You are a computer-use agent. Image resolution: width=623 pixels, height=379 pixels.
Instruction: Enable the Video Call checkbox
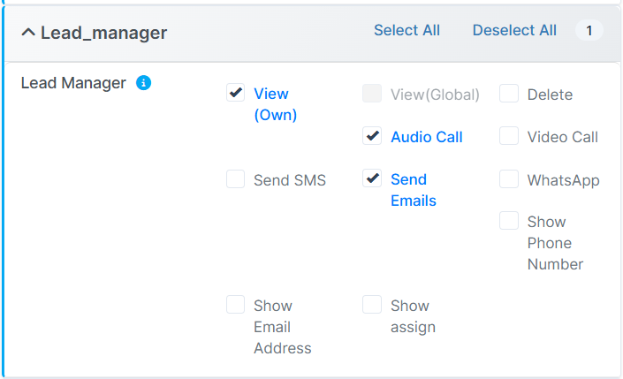pyautogui.click(x=508, y=136)
